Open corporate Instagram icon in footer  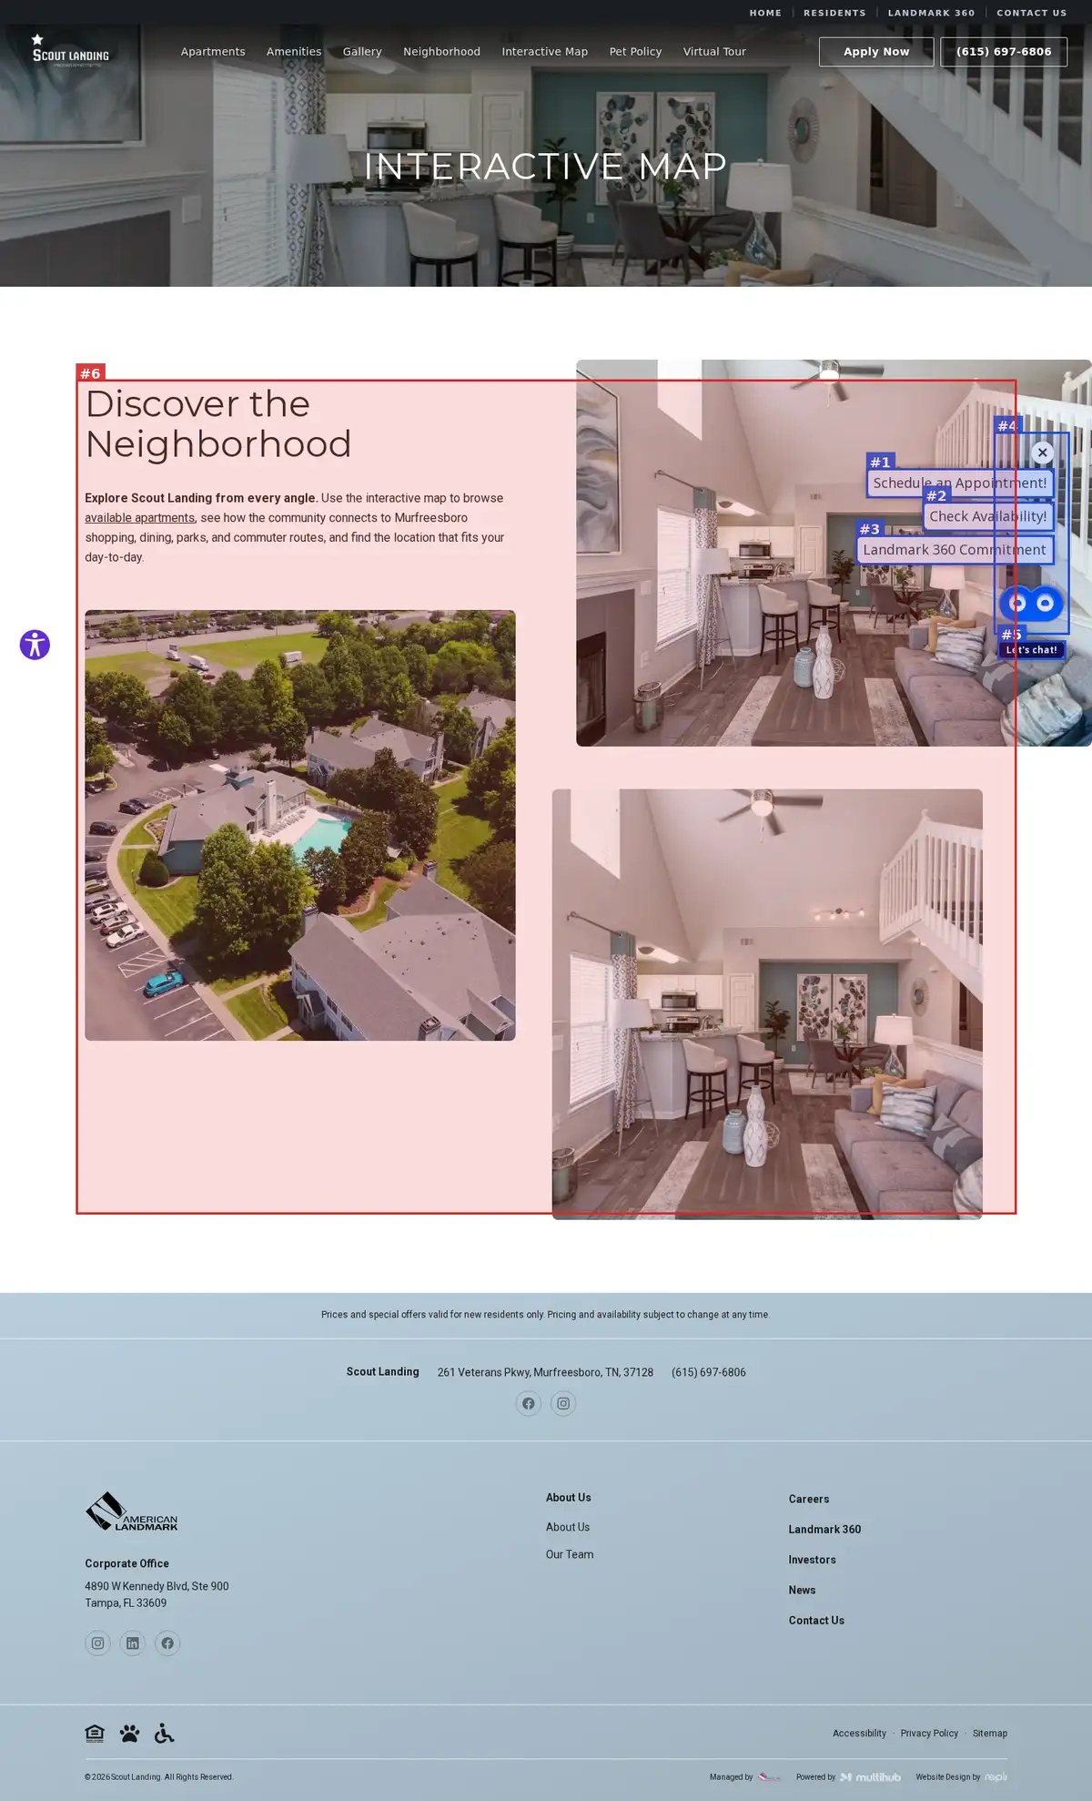(97, 1643)
